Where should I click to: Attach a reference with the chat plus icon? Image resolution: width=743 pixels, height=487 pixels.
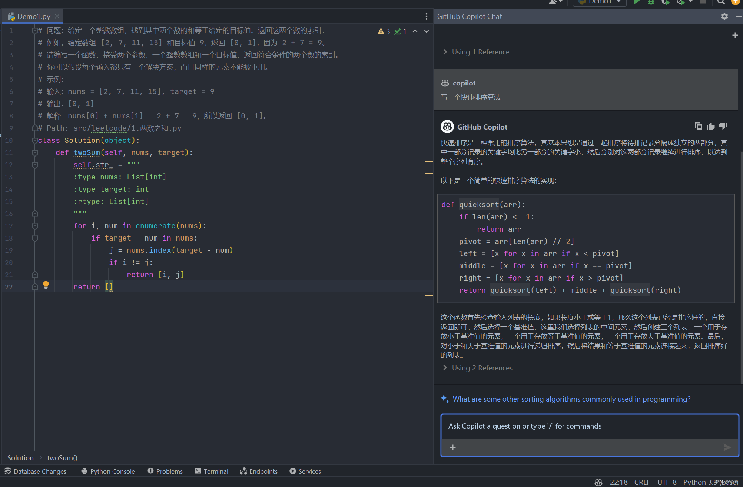(x=453, y=447)
